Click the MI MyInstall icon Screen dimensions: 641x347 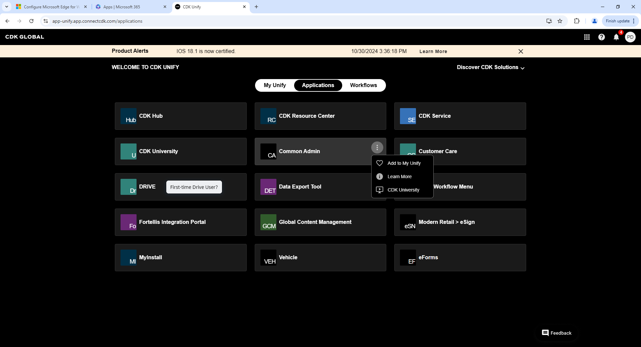(x=129, y=258)
